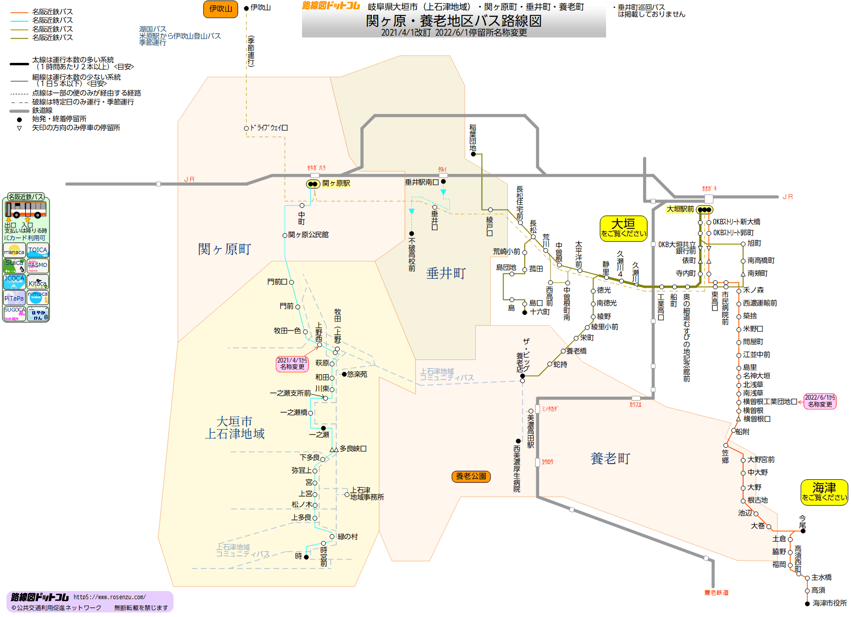Click the 出口 arrow below the bus
This screenshot has width=851, height=617.
click(8, 220)
